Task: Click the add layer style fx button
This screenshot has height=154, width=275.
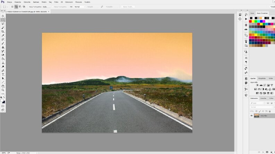Action: pyautogui.click(x=263, y=152)
